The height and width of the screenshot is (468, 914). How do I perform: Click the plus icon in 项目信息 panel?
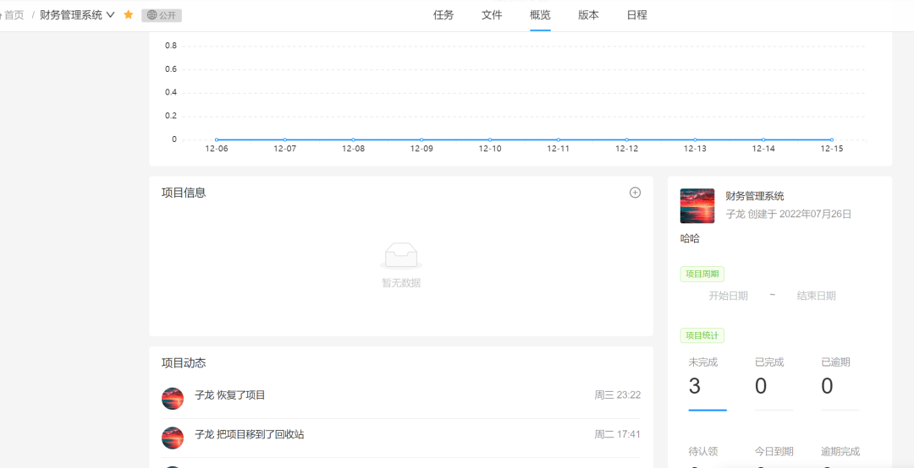click(635, 193)
